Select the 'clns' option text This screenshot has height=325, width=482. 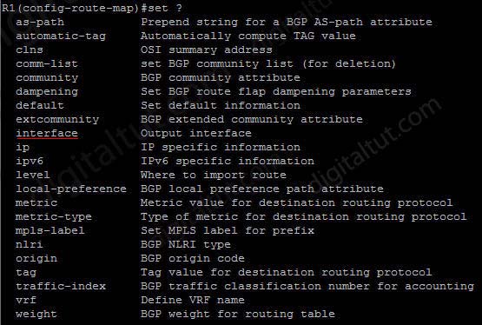click(x=30, y=50)
